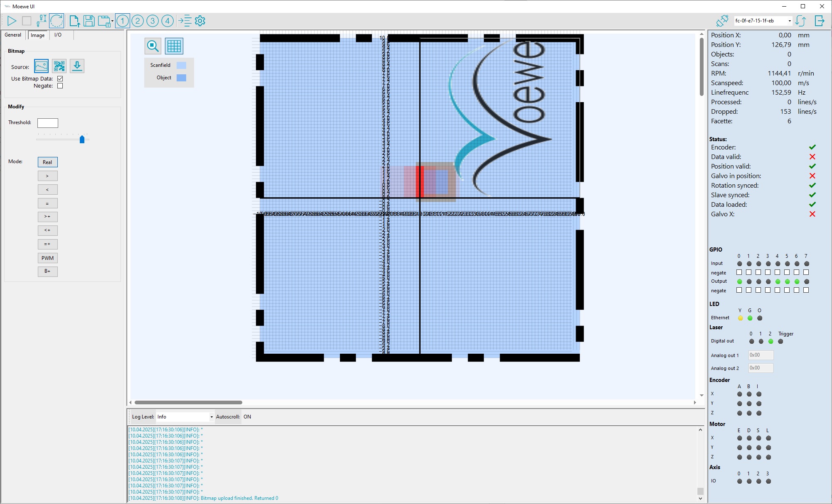Image resolution: width=832 pixels, height=504 pixels.
Task: Check GPIO Input negate box 0
Action: coord(739,272)
